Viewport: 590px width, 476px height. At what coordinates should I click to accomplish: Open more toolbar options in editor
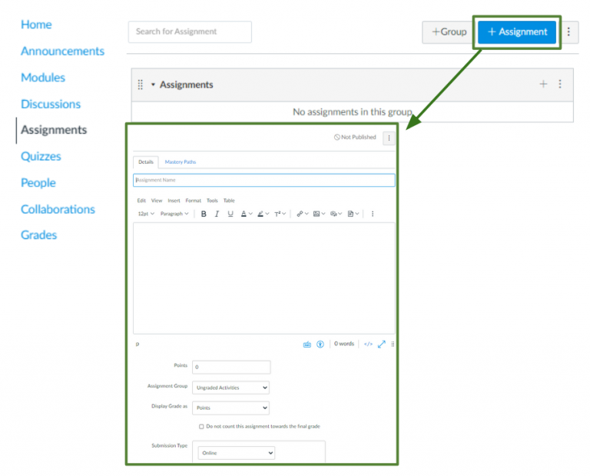pyautogui.click(x=373, y=214)
